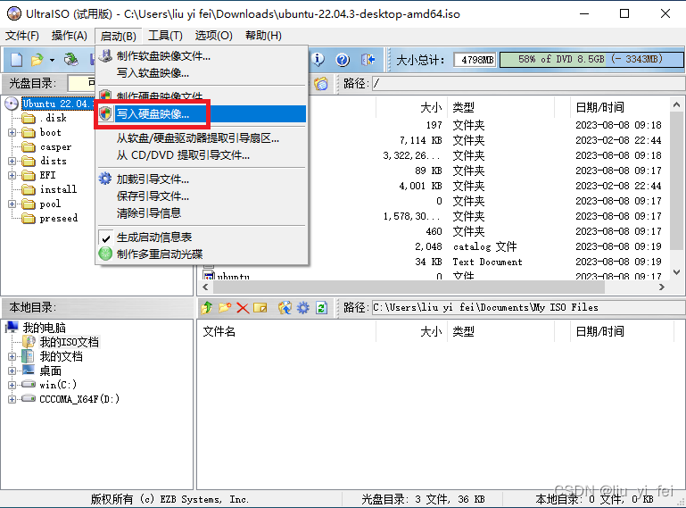Image resolution: width=686 pixels, height=508 pixels.
Task: Select 保存引导文件... menu entry
Action: coord(202,196)
